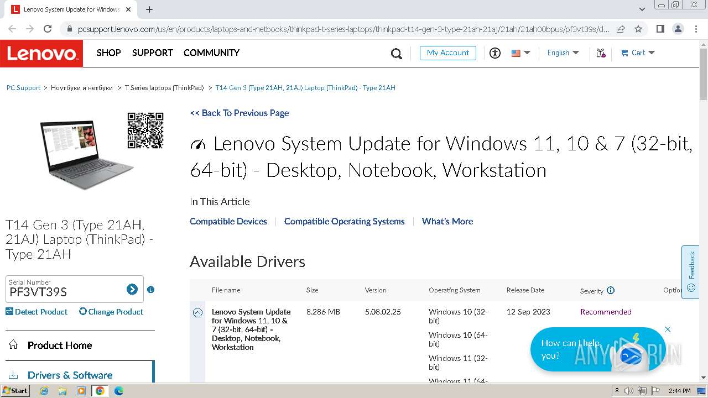
Task: Click the Recommended severity label
Action: pos(606,312)
